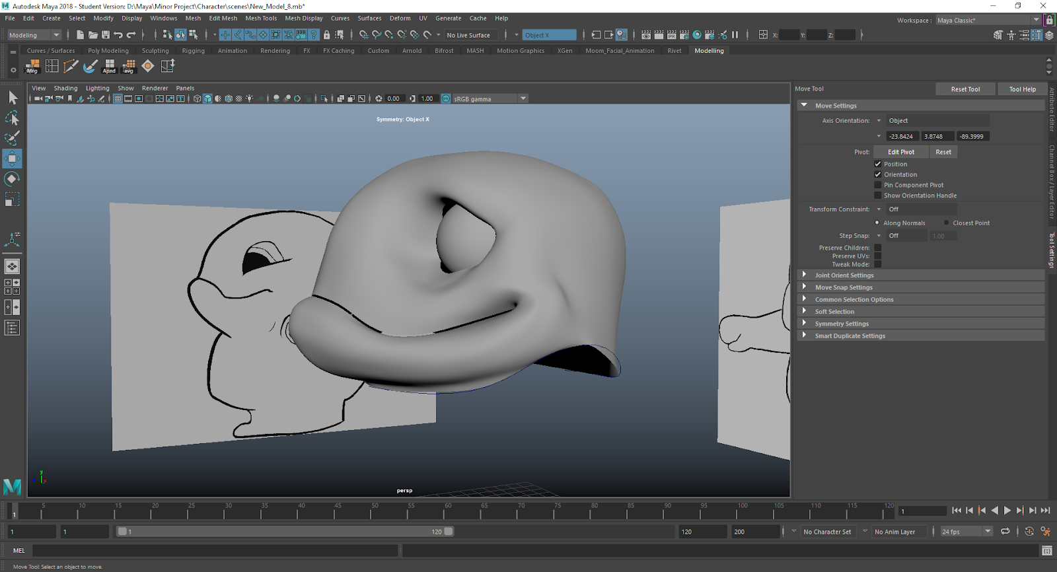Uncheck the Position pivot checkbox
Screen dimensions: 1057x572
point(878,164)
